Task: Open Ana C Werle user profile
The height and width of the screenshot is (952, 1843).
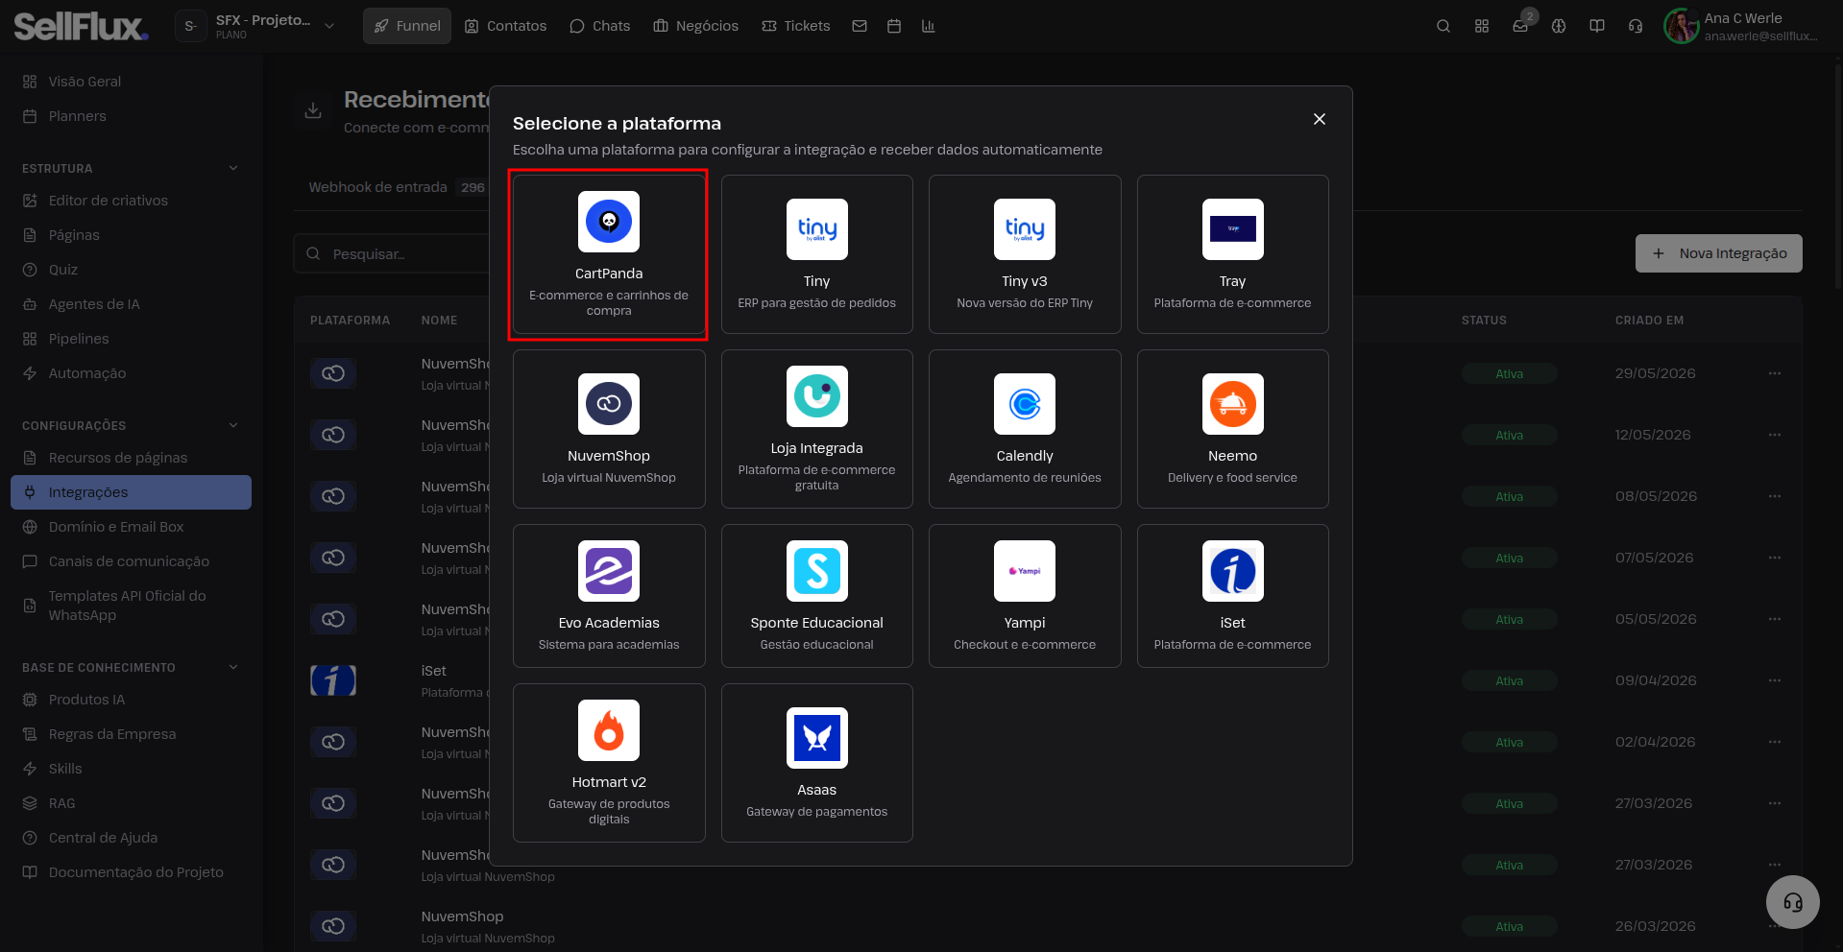Action: click(1741, 26)
